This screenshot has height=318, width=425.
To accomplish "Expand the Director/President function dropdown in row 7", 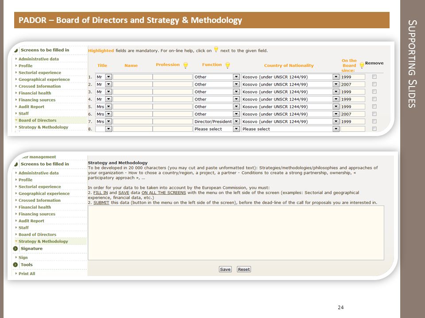I will tap(236, 122).
